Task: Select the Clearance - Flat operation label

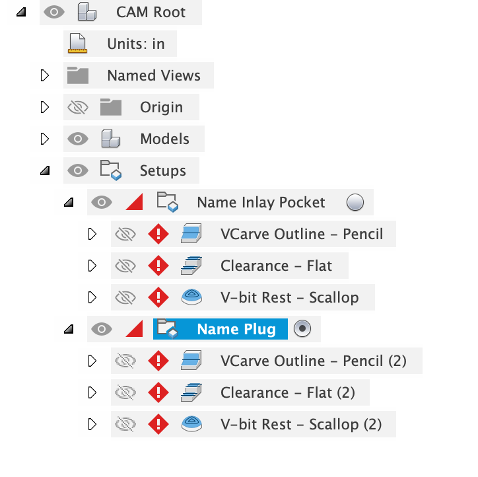Action: coord(276,266)
